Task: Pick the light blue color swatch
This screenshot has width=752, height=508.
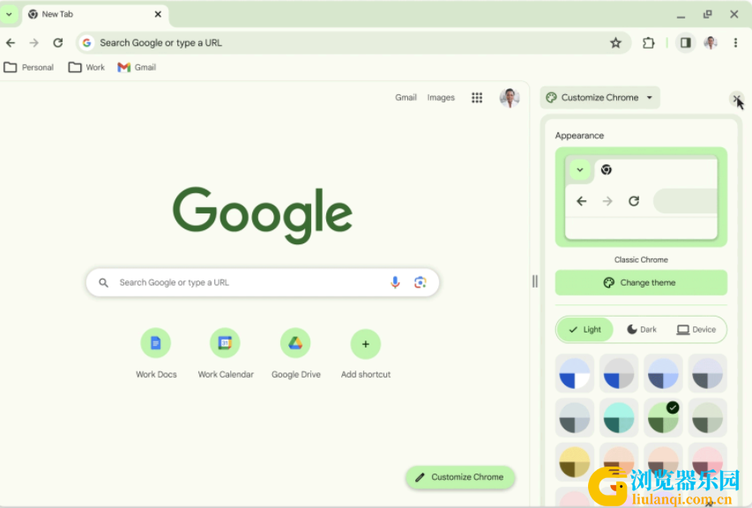Action: click(x=663, y=374)
